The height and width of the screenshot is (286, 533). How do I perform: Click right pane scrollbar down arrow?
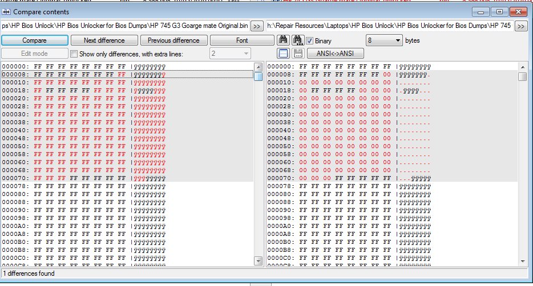click(x=523, y=261)
